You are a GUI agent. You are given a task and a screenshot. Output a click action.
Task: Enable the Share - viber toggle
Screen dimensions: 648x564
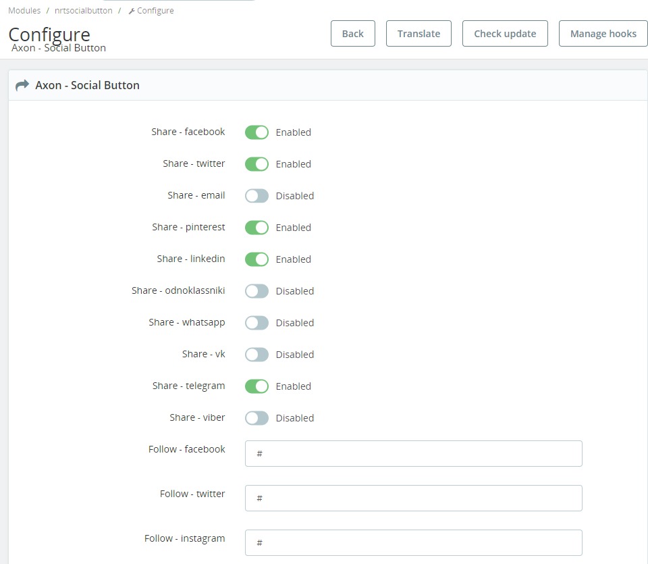point(256,418)
